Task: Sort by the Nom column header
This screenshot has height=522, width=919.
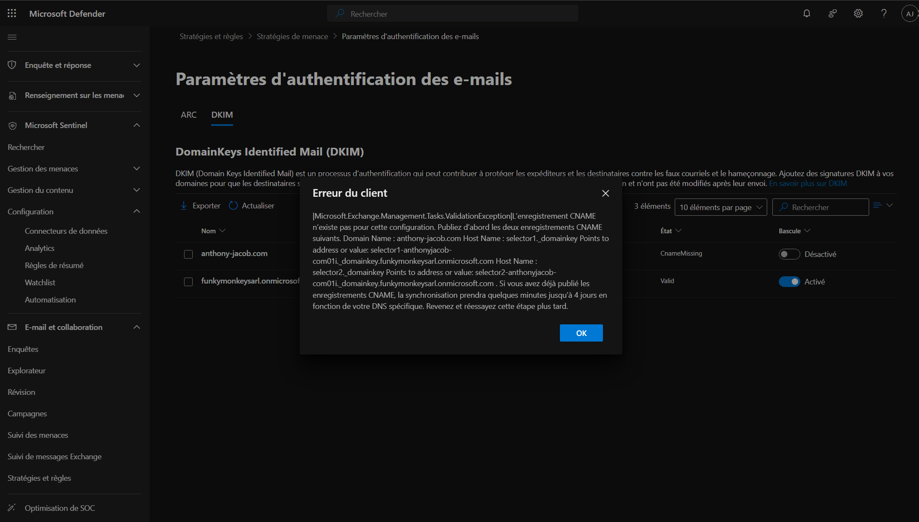Action: 213,231
